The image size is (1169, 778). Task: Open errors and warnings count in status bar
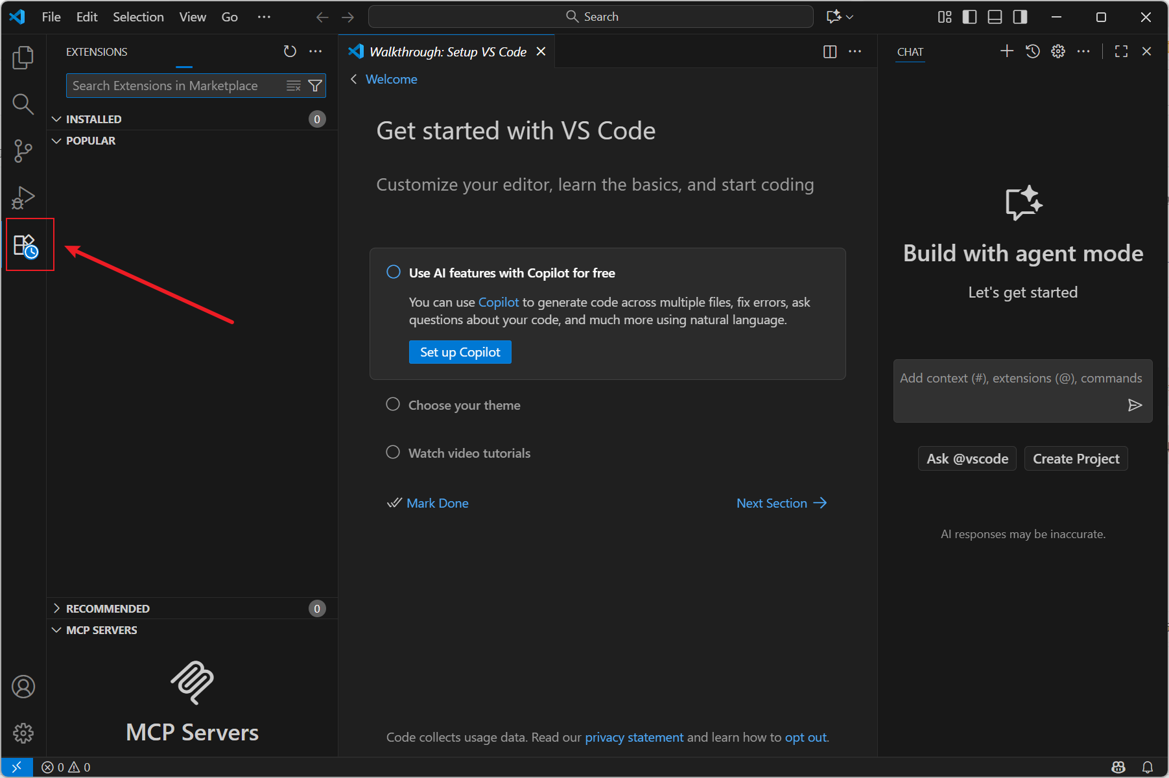coord(66,767)
